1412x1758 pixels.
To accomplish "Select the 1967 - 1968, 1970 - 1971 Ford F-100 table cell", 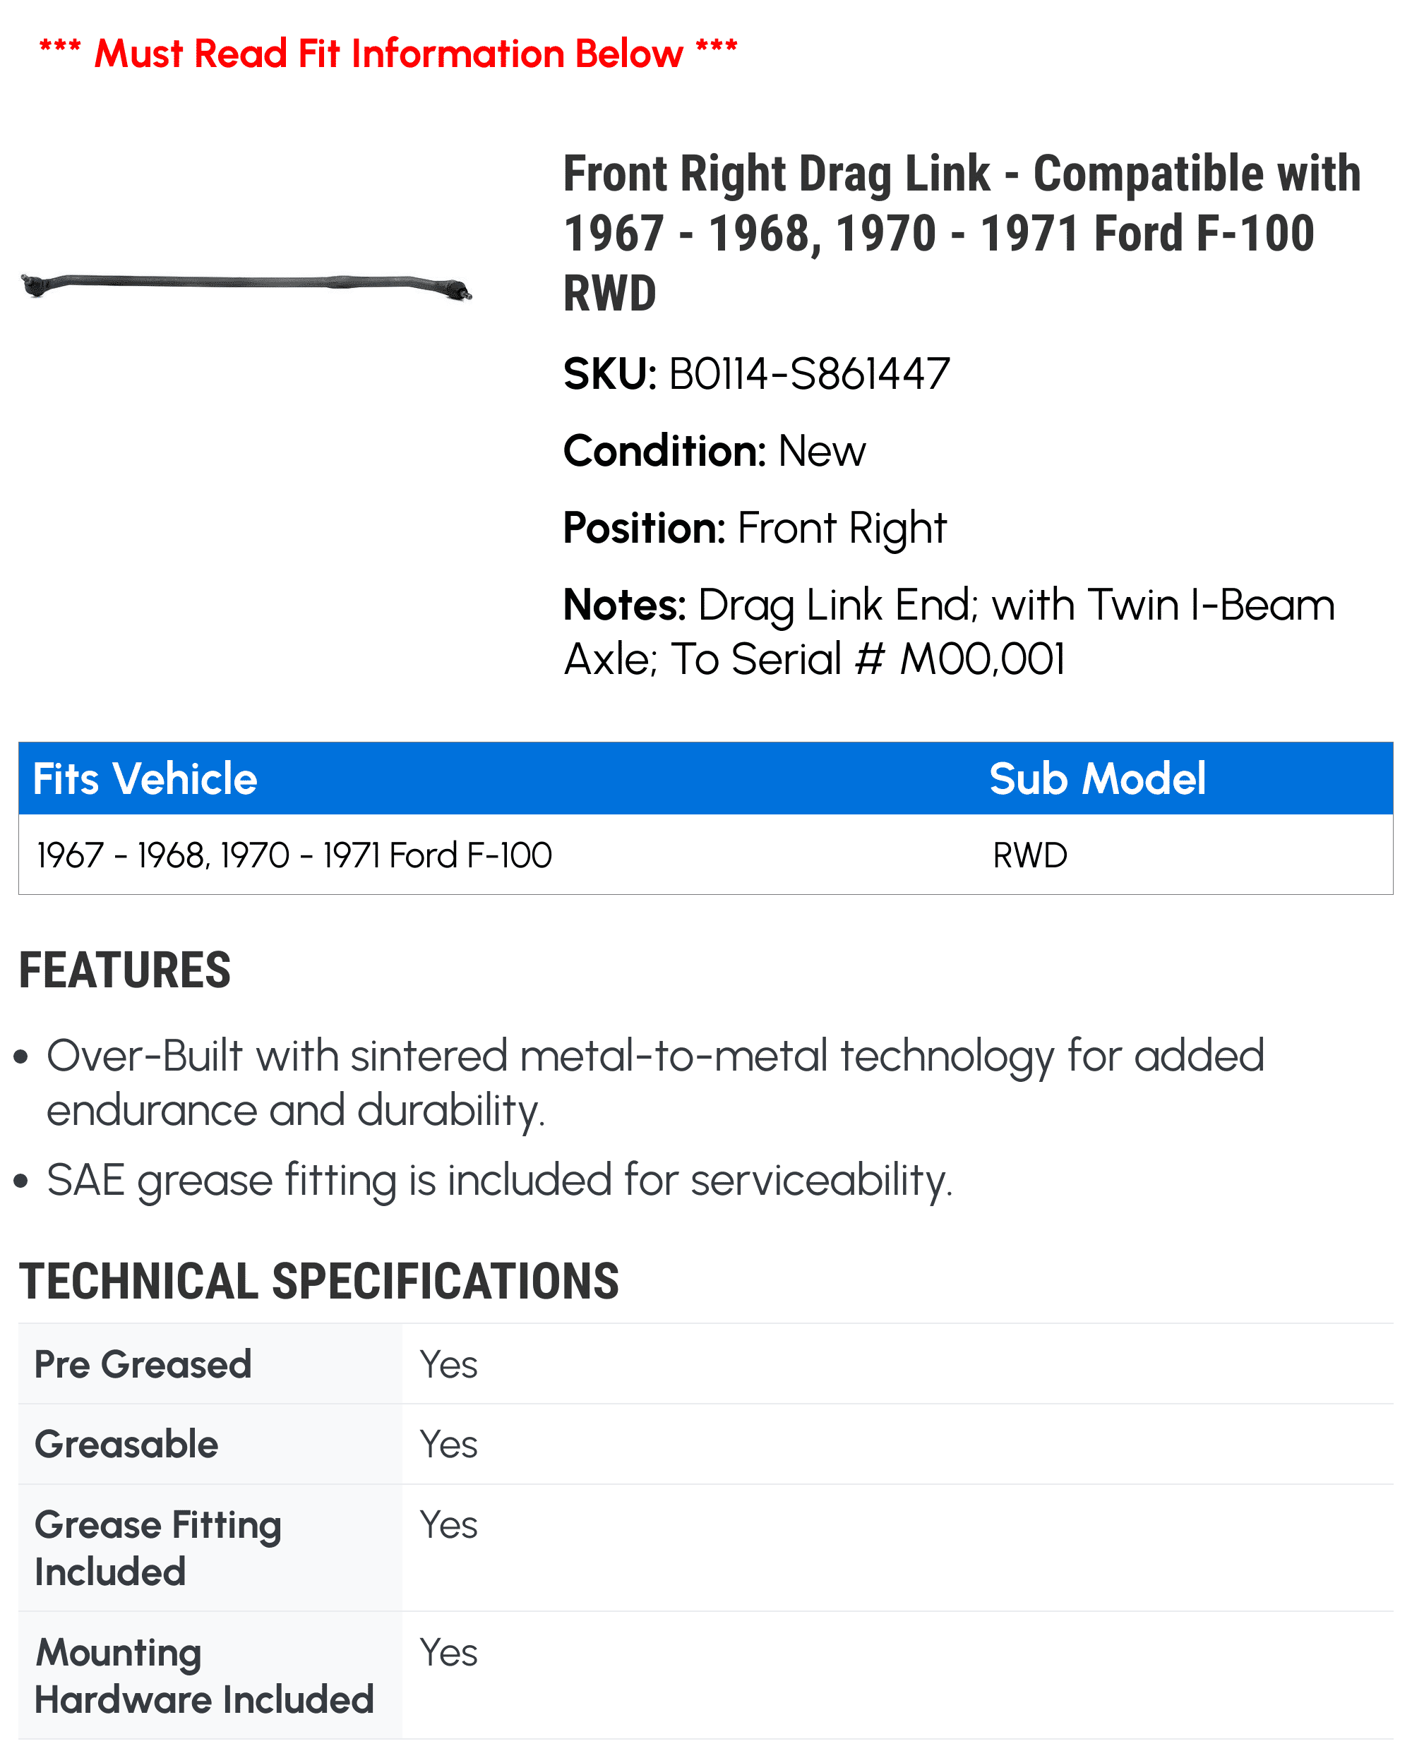I will coord(294,855).
